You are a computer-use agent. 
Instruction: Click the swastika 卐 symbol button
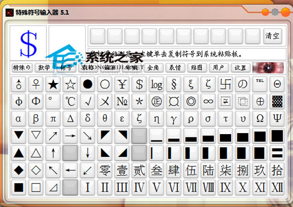click(x=225, y=85)
